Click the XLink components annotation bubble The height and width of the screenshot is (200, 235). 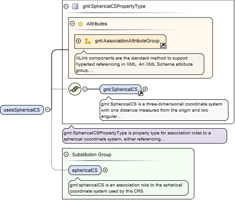click(x=139, y=64)
